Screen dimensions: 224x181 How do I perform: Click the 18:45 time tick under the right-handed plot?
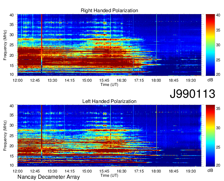[173, 80]
